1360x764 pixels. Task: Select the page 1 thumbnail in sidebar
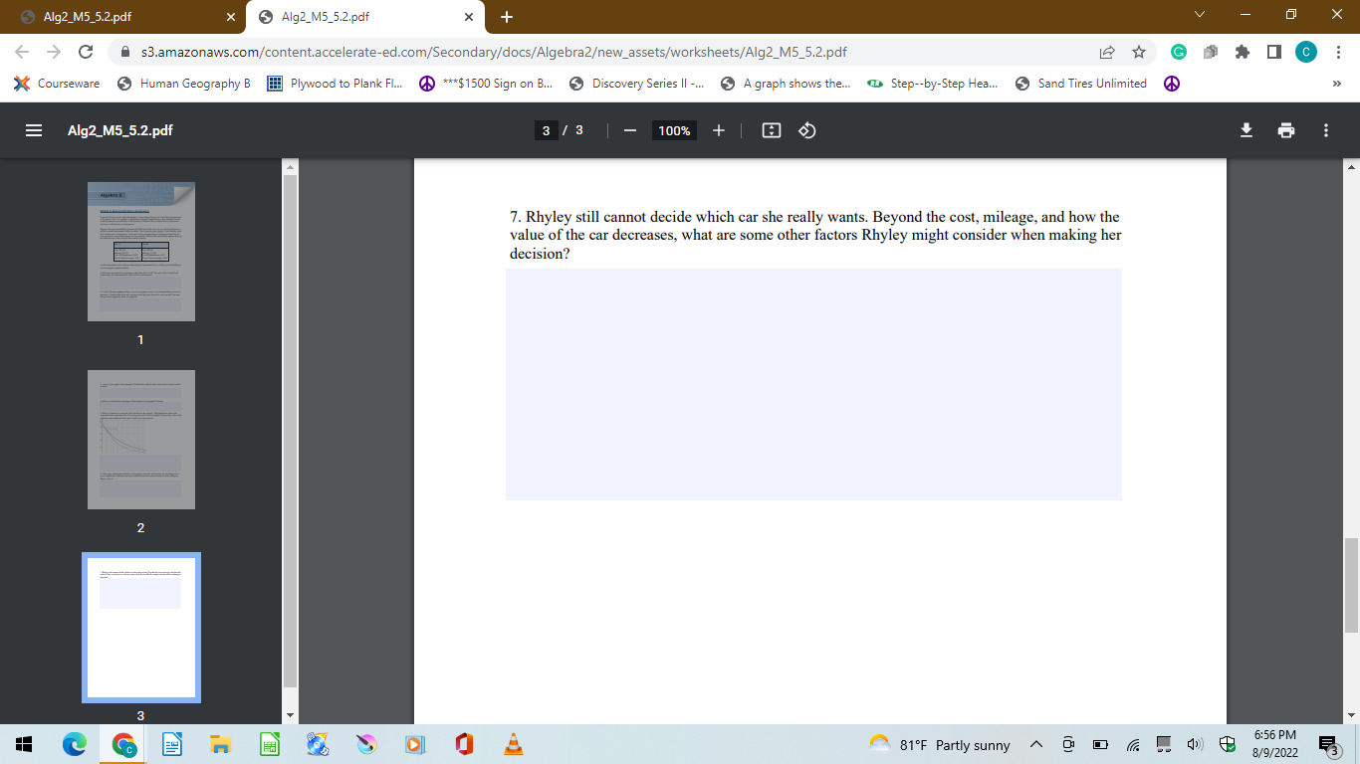click(x=140, y=251)
